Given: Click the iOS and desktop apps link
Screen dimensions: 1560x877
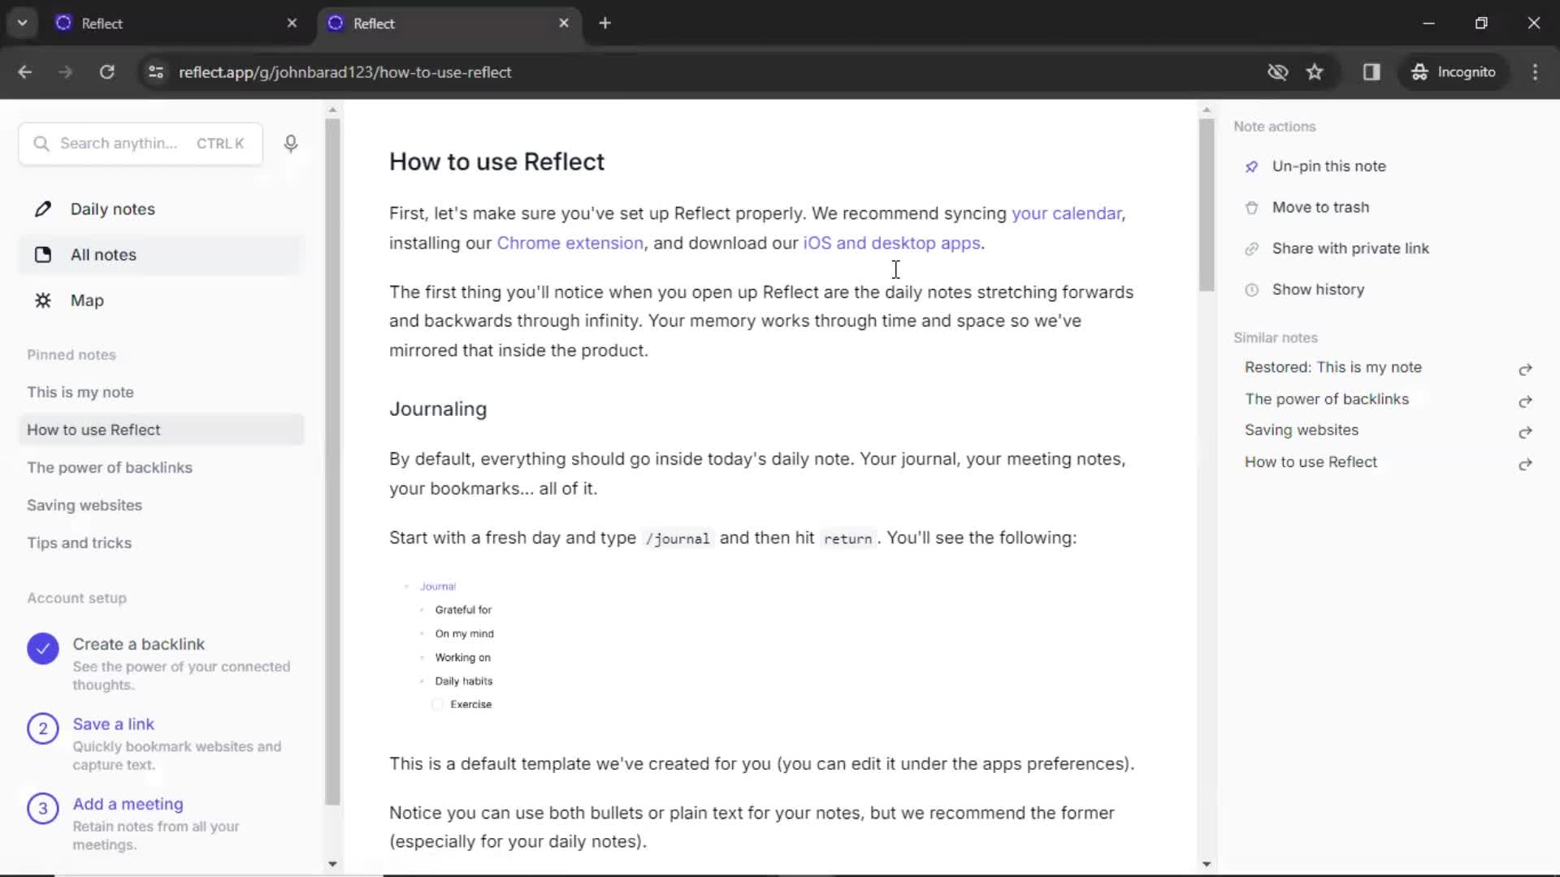Looking at the screenshot, I should point(892,242).
